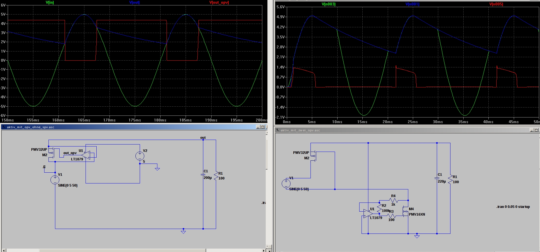
Task: Minimize the aktiv_mit_opv_ohne_spv.asc window
Action: [258, 127]
